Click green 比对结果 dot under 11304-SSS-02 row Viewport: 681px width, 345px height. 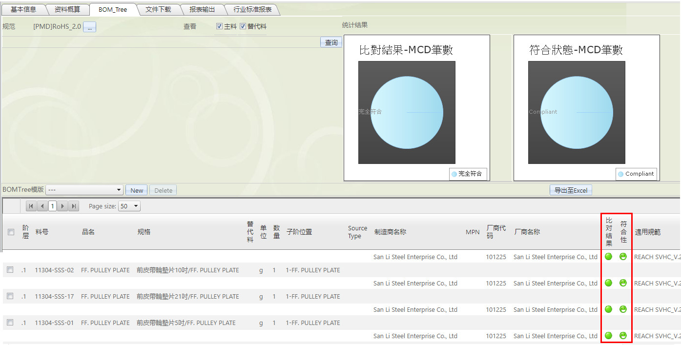(x=608, y=283)
